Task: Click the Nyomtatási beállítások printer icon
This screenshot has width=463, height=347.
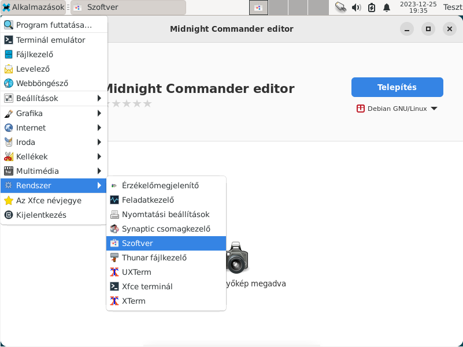Action: point(114,215)
